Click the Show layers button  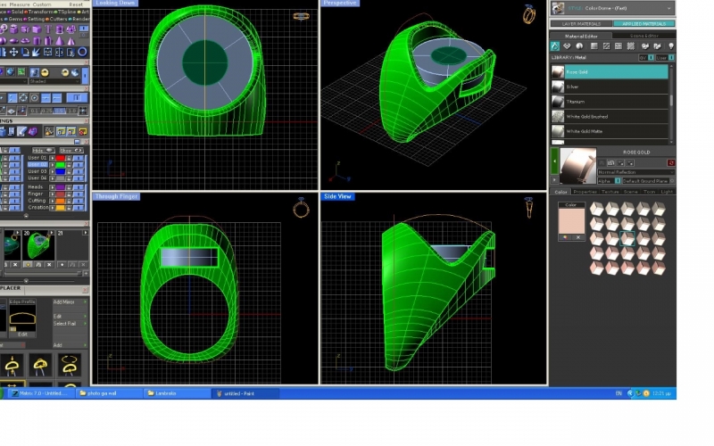tap(71, 150)
